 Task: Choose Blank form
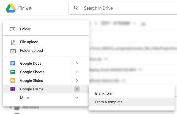132,93
